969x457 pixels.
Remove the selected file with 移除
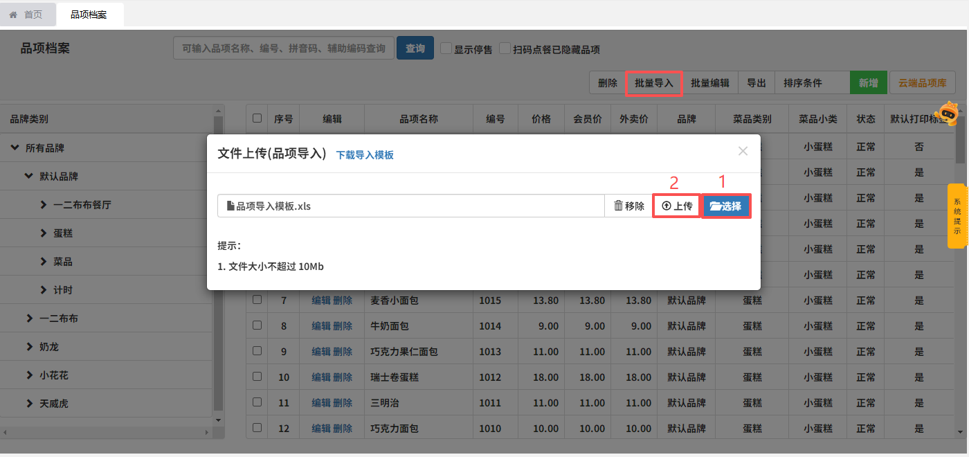[x=629, y=206]
